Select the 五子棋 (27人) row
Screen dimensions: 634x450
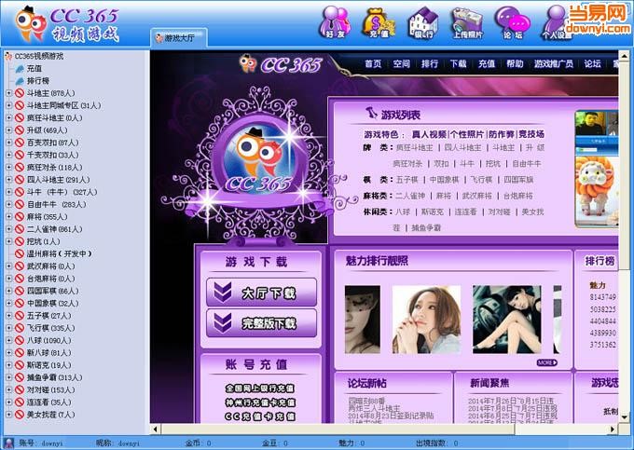point(48,316)
